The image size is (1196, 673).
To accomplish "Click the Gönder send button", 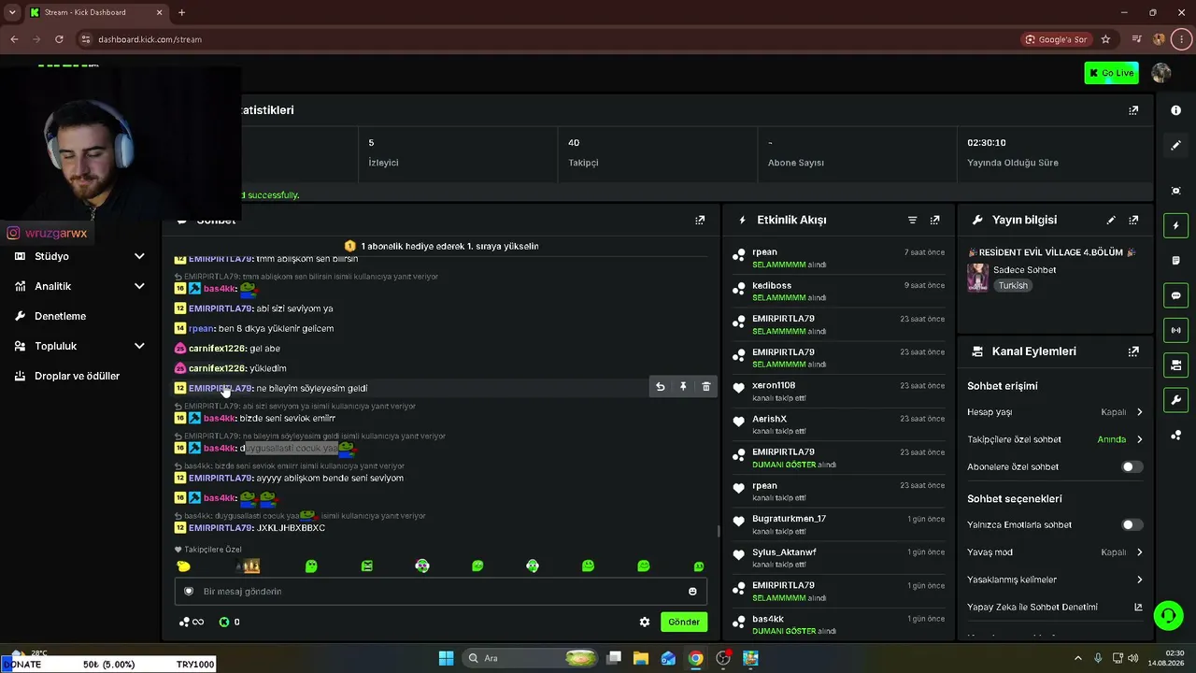I will [x=683, y=622].
